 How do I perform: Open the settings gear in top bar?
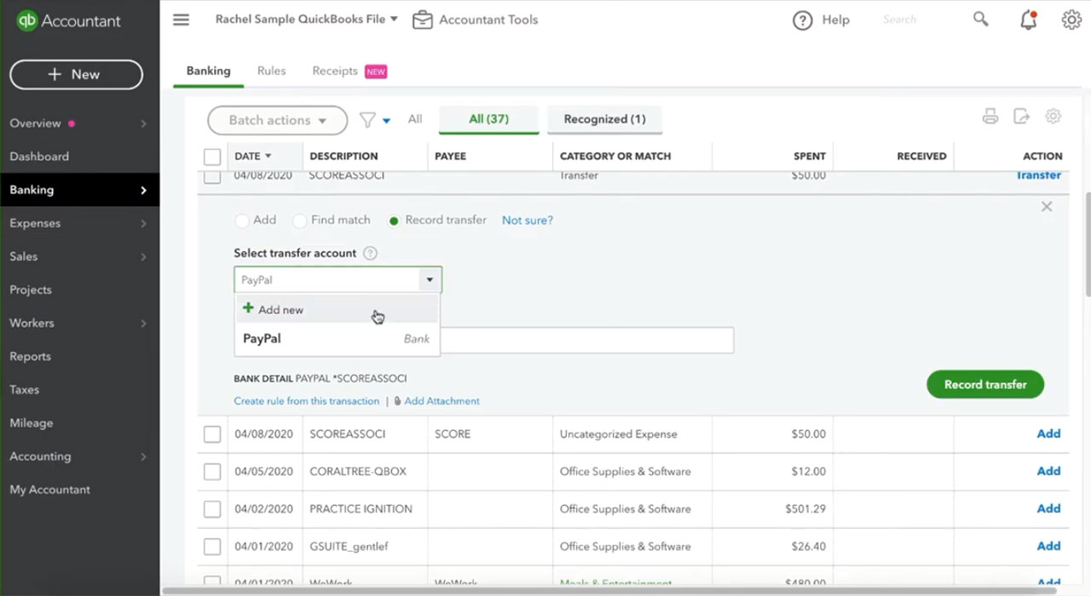1071,20
